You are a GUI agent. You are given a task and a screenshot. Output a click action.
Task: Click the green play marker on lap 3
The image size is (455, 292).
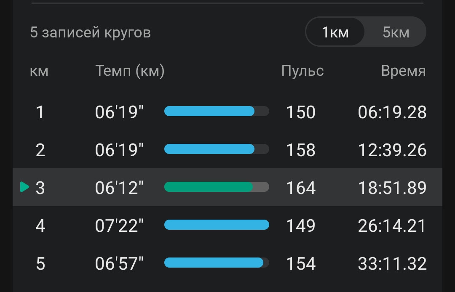tap(25, 187)
